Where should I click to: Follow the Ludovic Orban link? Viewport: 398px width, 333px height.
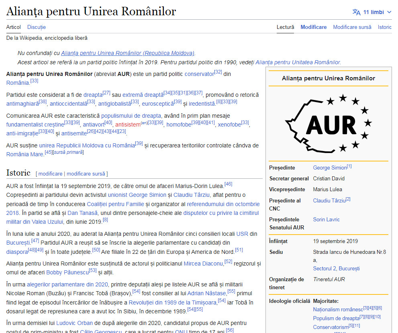(74, 323)
